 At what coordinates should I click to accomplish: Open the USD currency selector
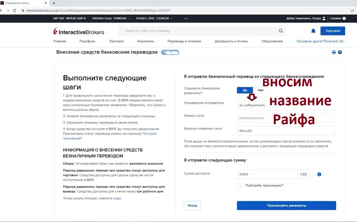[303, 174]
